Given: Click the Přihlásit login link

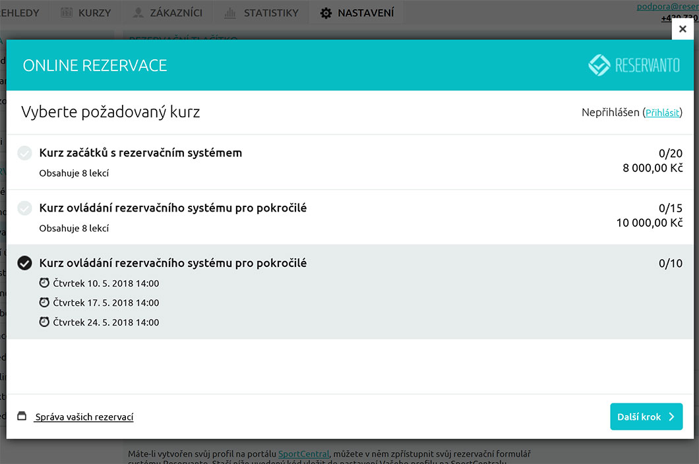Looking at the screenshot, I should point(662,113).
